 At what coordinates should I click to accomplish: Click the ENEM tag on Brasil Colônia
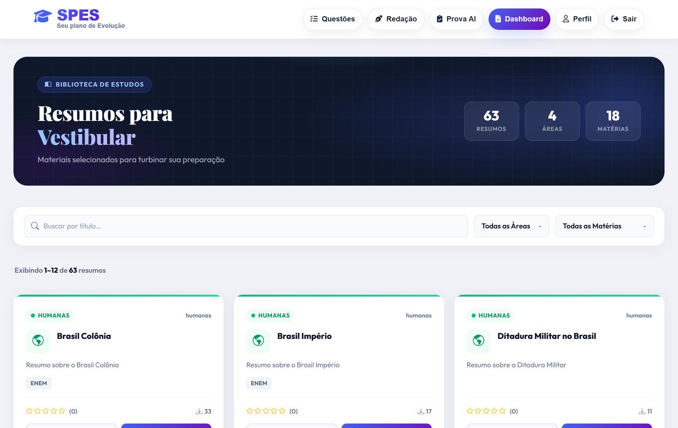39,383
